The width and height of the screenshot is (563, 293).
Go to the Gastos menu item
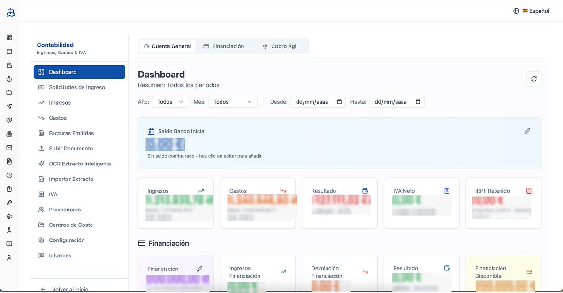[79, 118]
